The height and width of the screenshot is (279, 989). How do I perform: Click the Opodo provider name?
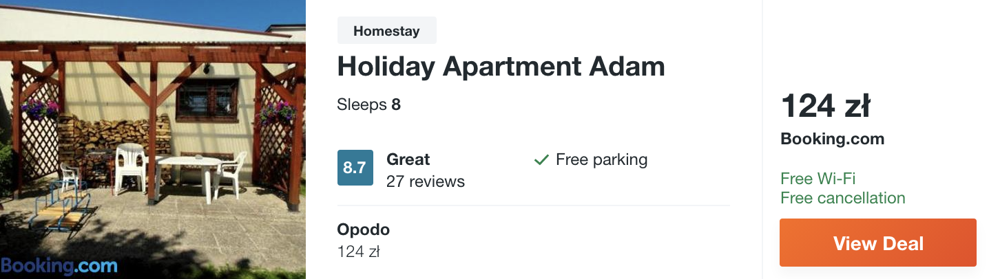click(363, 230)
